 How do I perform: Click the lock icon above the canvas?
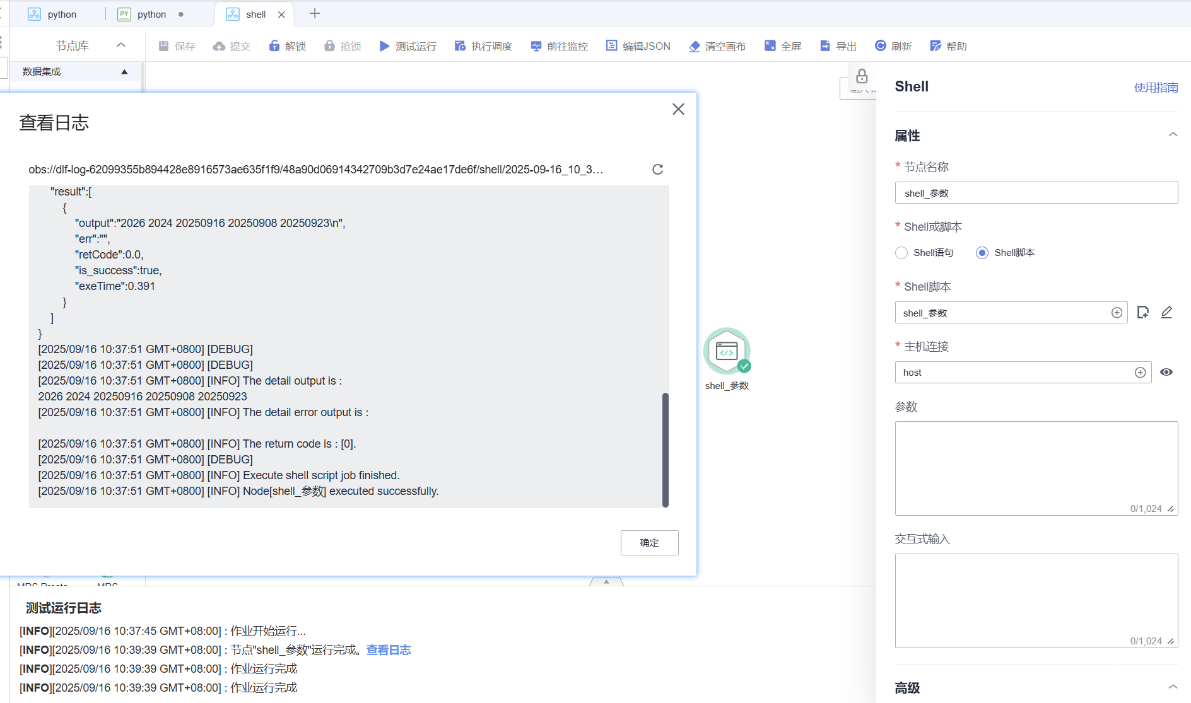tap(862, 76)
